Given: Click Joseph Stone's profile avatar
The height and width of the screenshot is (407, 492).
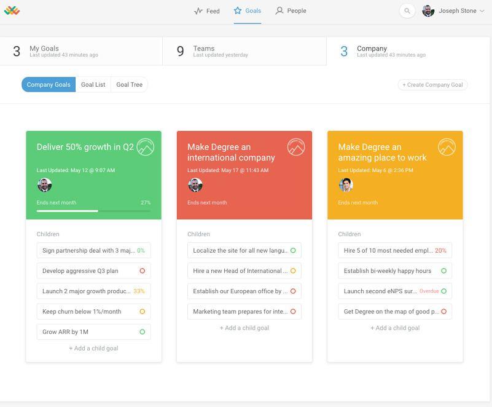Looking at the screenshot, I should pyautogui.click(x=428, y=10).
